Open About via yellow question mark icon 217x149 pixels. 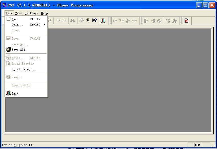[x=88, y=20]
